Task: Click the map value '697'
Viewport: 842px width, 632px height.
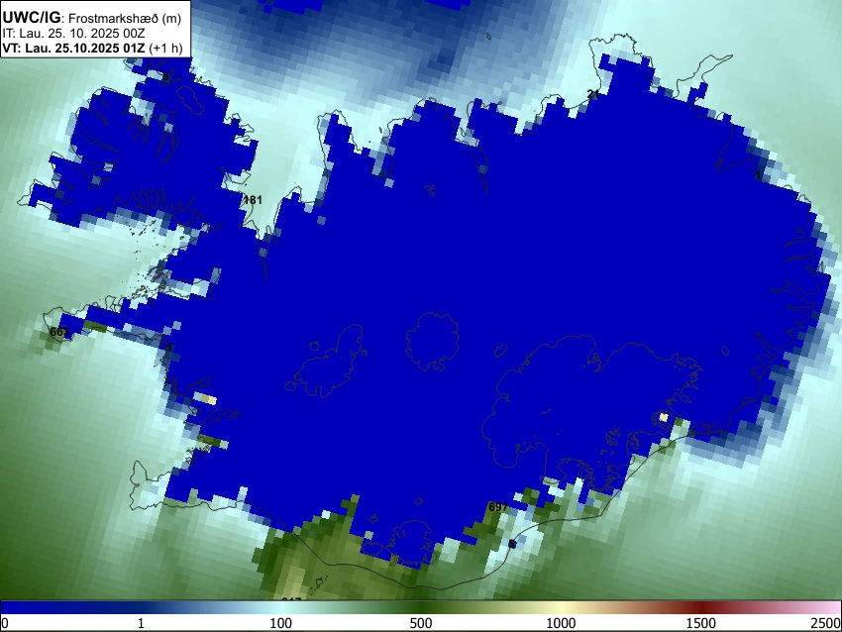Action: click(x=498, y=507)
